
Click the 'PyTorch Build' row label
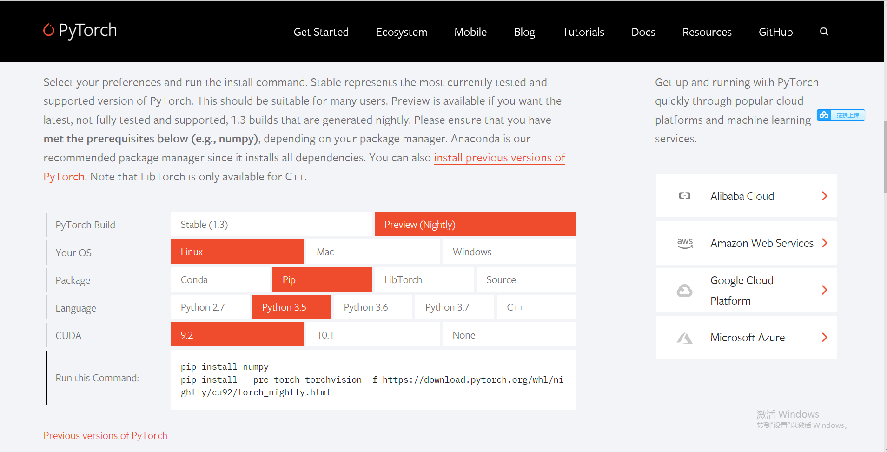click(x=86, y=225)
